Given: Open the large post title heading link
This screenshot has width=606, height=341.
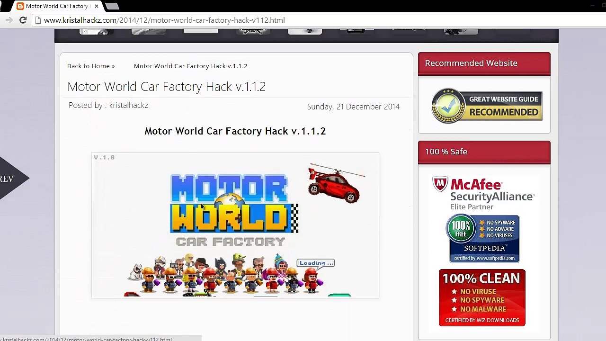Looking at the screenshot, I should 166,87.
